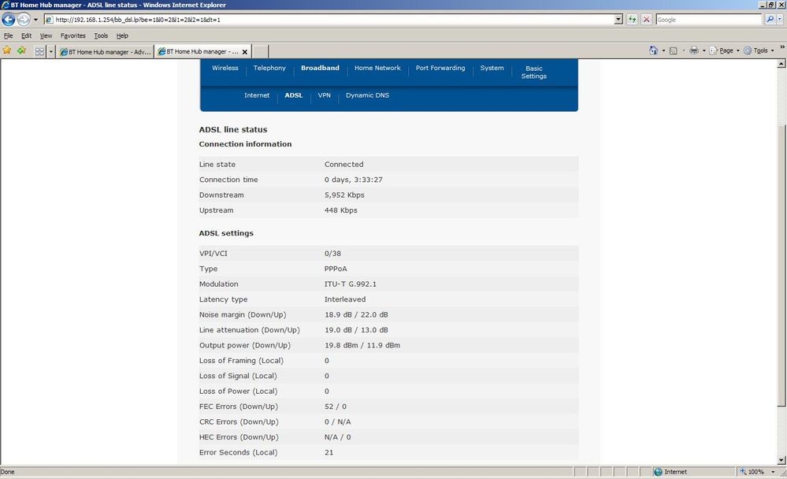Screen dimensions: 787x479
Task: Select the '0 days, 3:33:27' connection time
Action: (354, 180)
